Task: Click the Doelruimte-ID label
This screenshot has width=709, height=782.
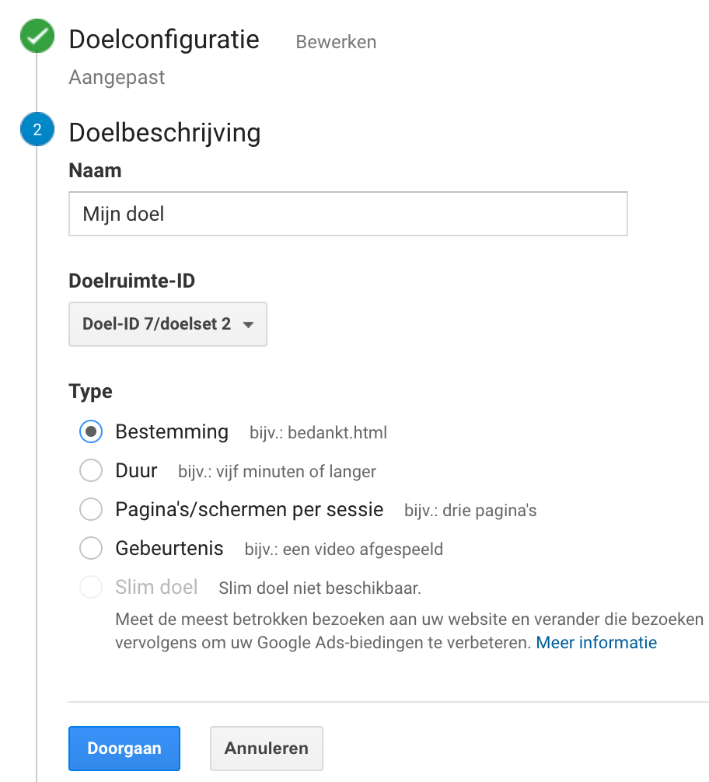Action: pos(131,281)
